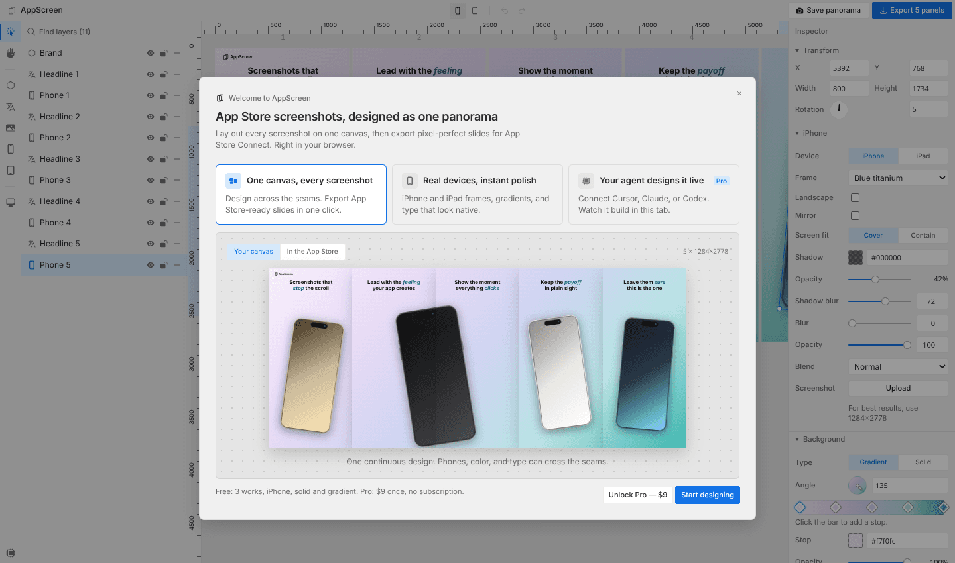955x563 pixels.
Task: Click the redo arrow in the top bar
Action: click(x=522, y=11)
